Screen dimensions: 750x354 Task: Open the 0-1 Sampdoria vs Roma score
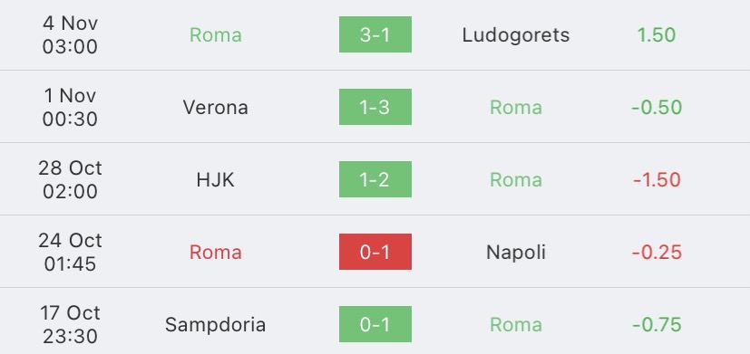coord(375,324)
